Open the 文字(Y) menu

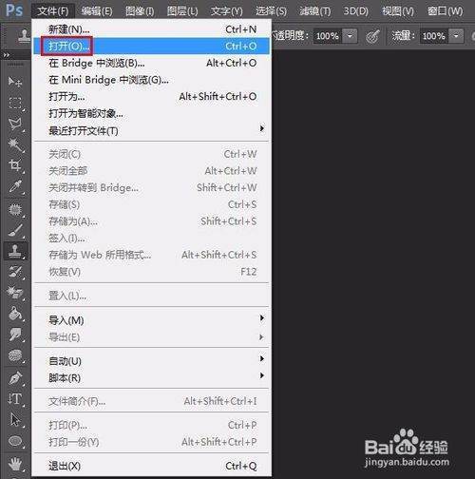click(227, 11)
